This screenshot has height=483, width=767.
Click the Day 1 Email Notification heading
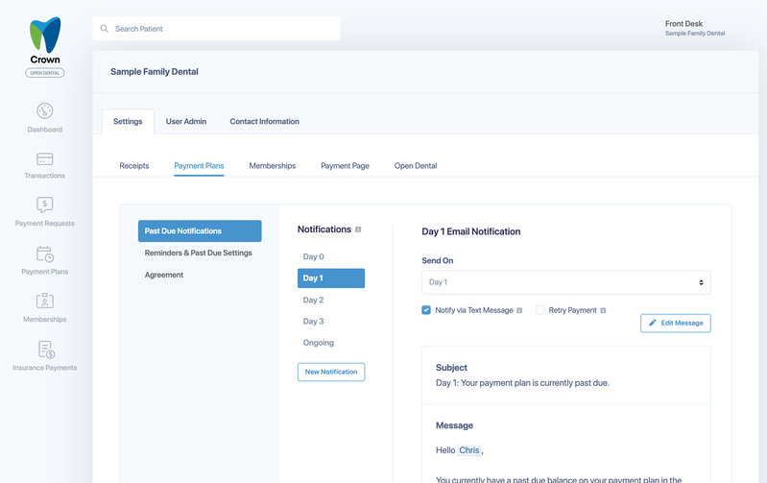pyautogui.click(x=471, y=231)
